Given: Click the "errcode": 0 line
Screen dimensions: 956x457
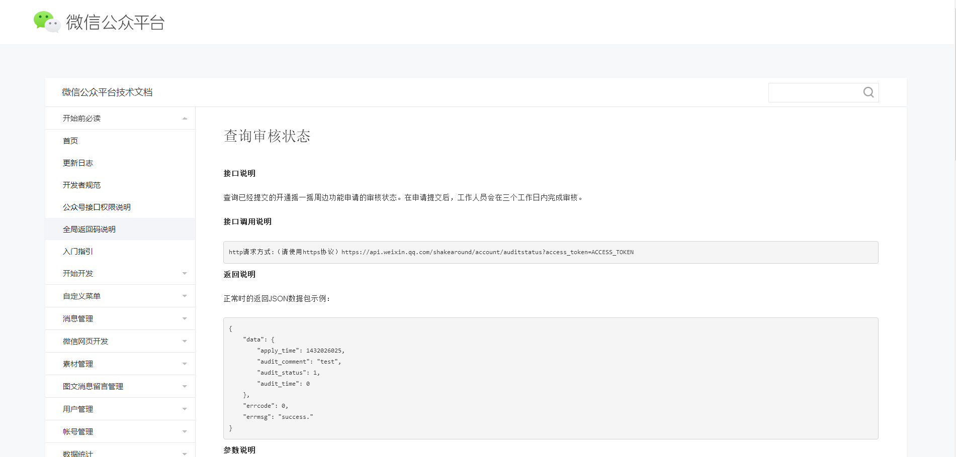Looking at the screenshot, I should pyautogui.click(x=266, y=406).
